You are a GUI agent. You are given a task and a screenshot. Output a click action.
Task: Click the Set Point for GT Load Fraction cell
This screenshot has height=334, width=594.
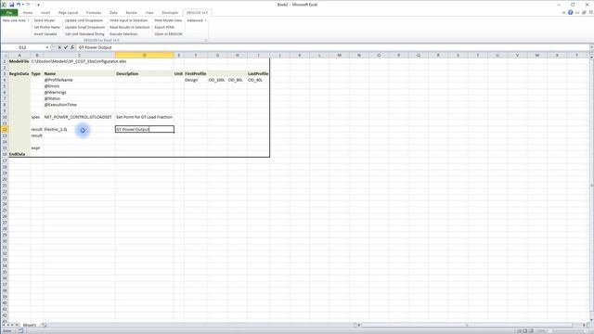145,117
